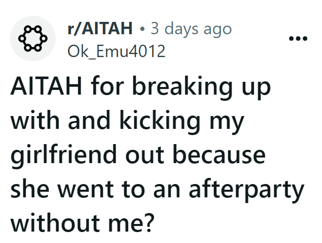The height and width of the screenshot is (243, 322).
Task: Select the "girlfriend out because" title line
Action: pyautogui.click(x=138, y=156)
